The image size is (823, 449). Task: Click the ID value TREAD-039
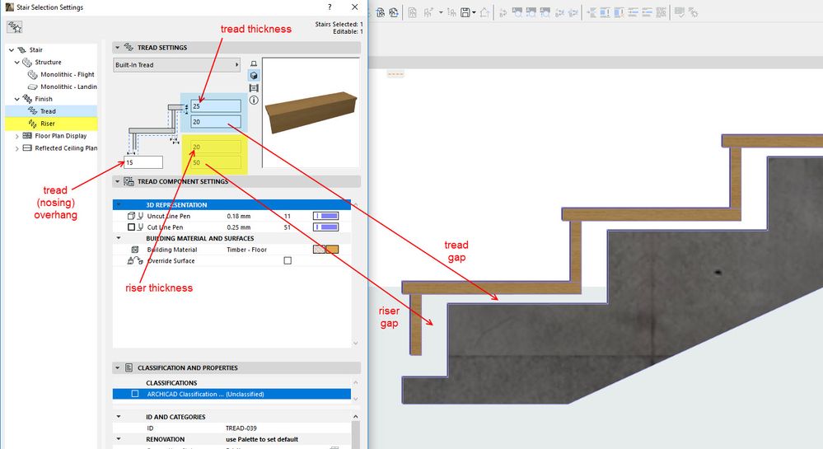(241, 428)
